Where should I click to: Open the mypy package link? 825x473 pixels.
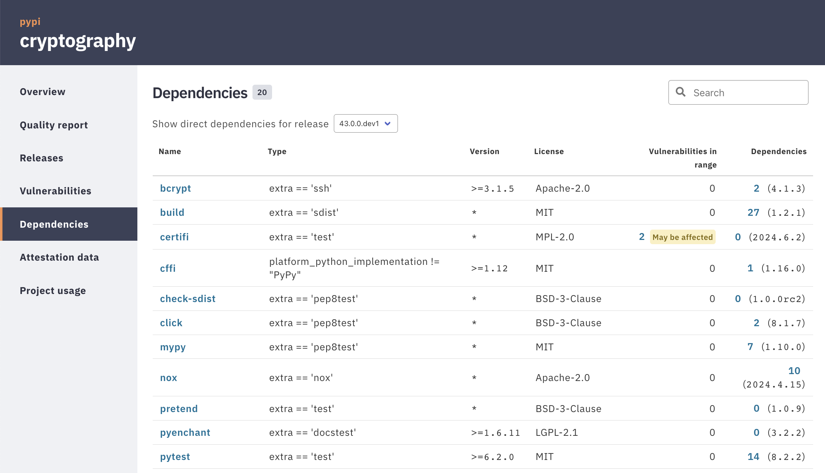[x=173, y=347]
